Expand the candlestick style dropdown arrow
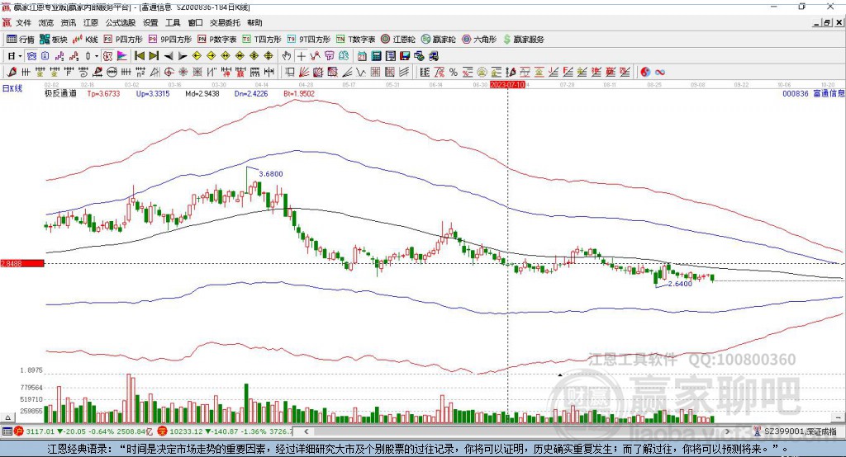 click(97, 56)
